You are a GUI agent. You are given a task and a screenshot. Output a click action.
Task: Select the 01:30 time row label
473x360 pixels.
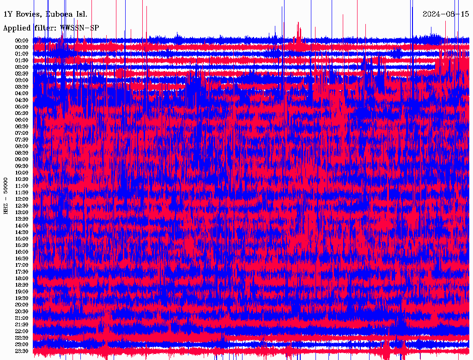[x=22, y=60]
